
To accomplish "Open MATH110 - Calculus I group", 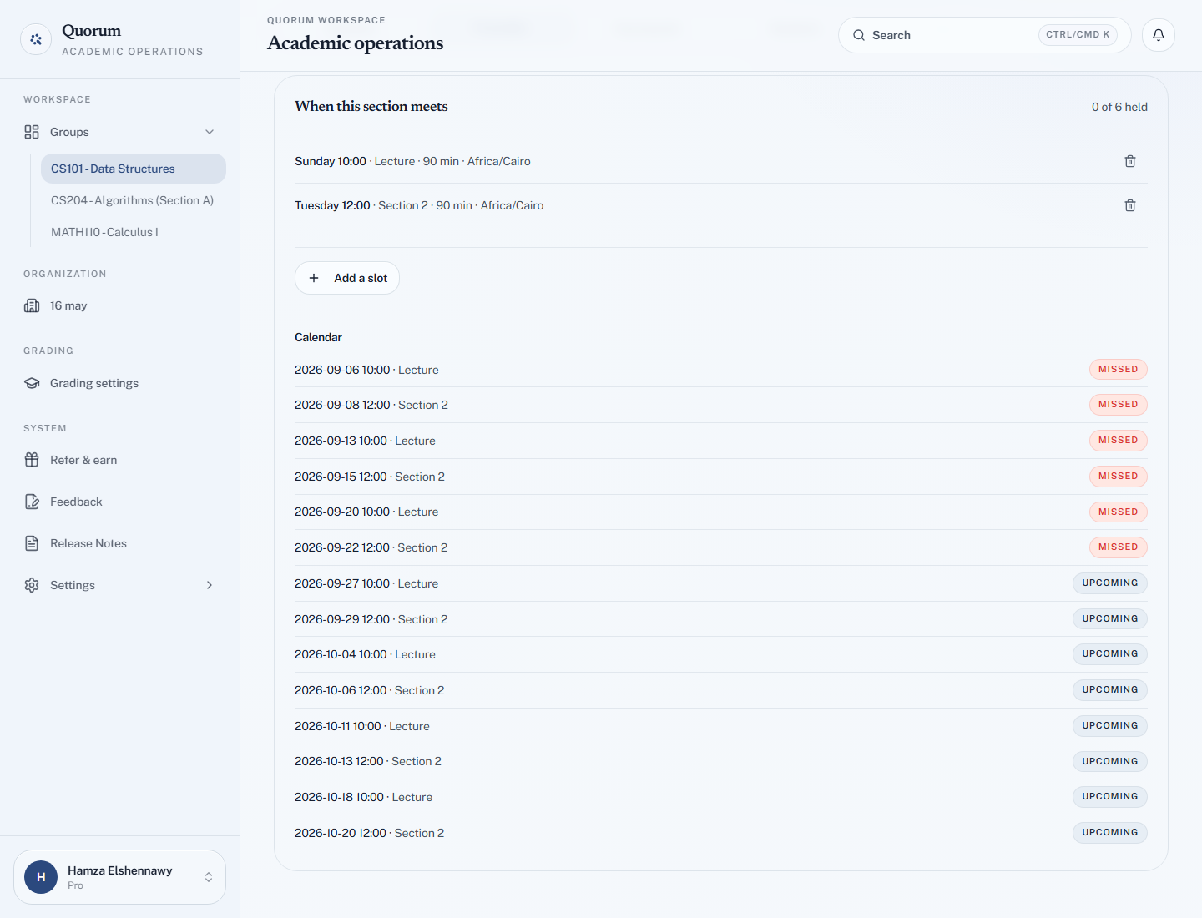I will pos(134,232).
